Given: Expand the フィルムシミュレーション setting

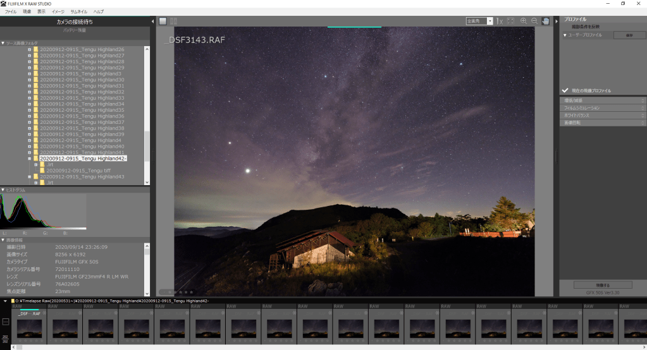Looking at the screenshot, I should 602,108.
